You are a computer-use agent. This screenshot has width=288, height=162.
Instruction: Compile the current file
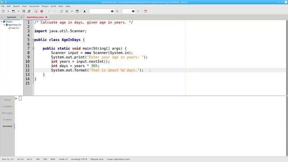coord(62,11)
